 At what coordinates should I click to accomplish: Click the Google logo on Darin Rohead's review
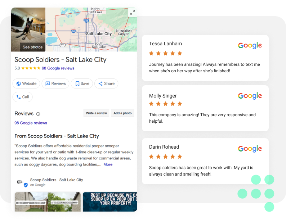(250, 149)
